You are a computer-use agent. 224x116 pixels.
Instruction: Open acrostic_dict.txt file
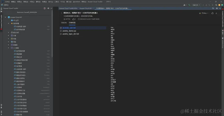69,28
